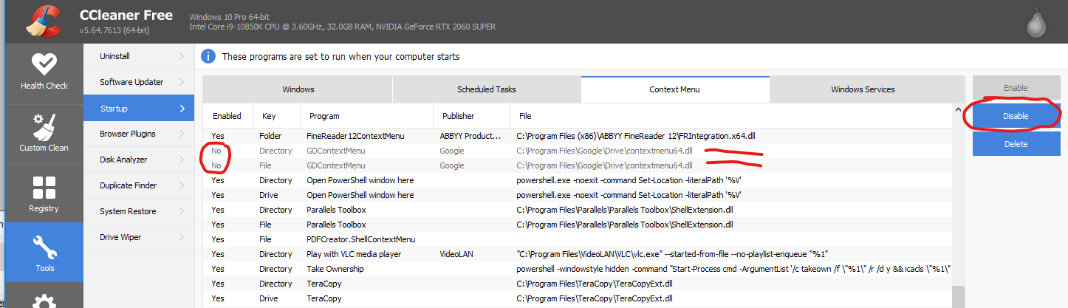Click the pear icon in header
Screen dimensions: 1068x308
(x=1036, y=24)
